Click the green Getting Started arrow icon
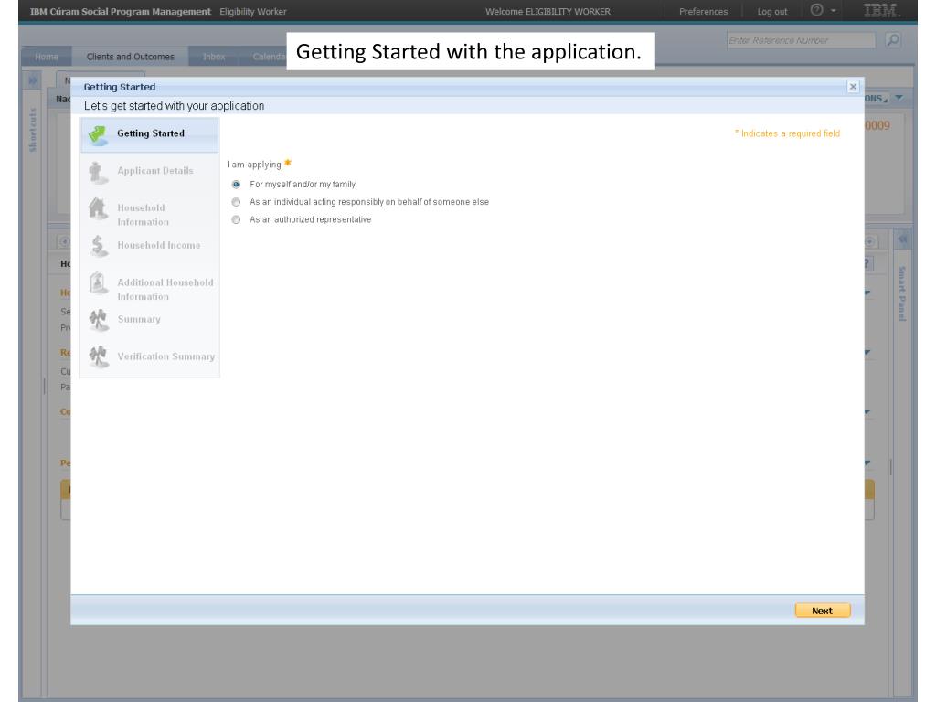The image size is (936, 702). (x=97, y=135)
